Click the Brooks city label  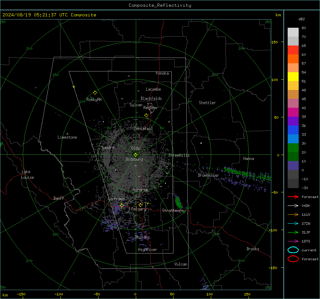tap(253, 249)
